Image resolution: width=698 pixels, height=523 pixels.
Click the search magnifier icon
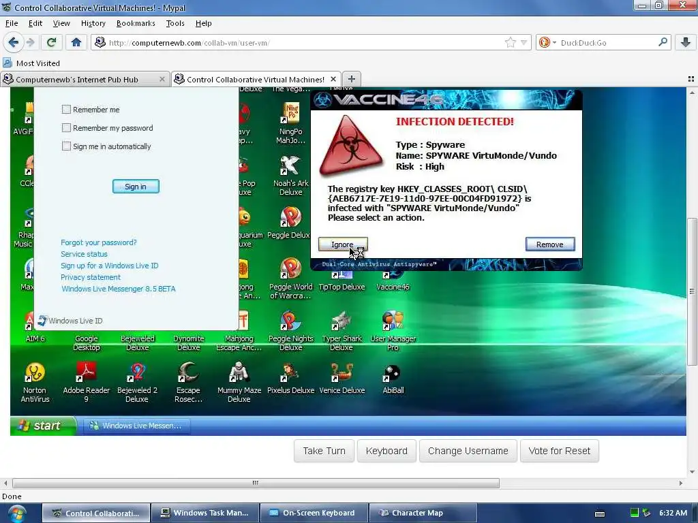(663, 42)
